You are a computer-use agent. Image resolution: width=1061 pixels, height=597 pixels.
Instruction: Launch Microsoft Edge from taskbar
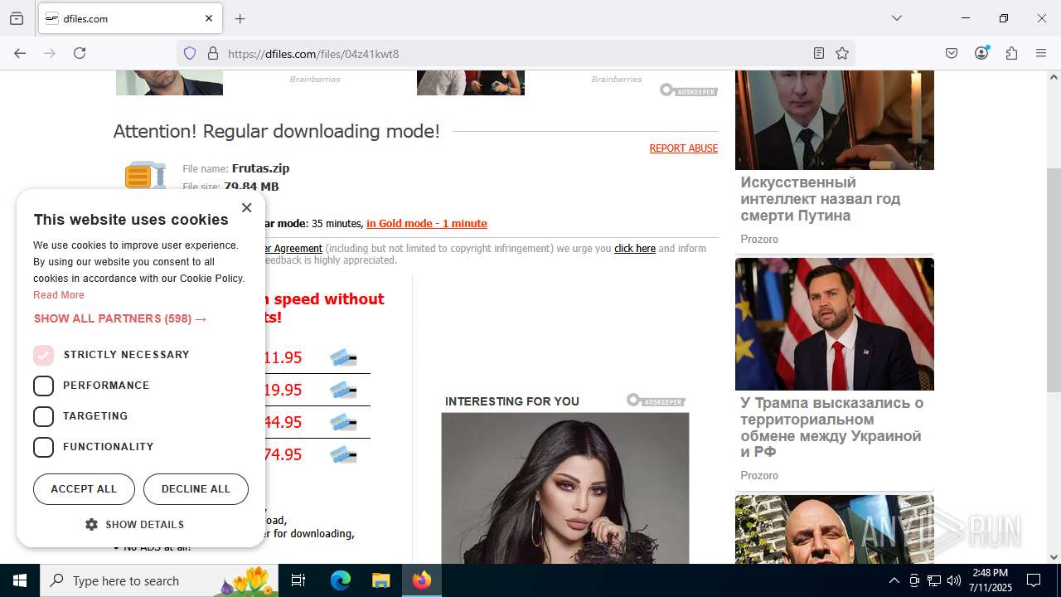pos(341,580)
